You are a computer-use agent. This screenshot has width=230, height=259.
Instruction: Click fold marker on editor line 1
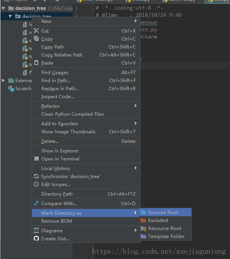(x=93, y=8)
